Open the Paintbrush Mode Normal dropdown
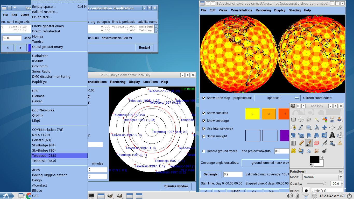The width and height of the screenshot is (354, 199). coord(323,177)
